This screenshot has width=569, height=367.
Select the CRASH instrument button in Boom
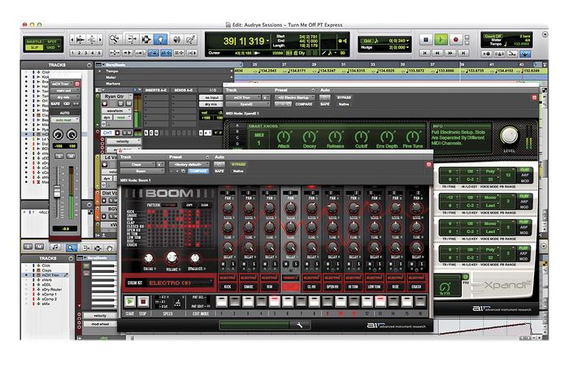[416, 286]
